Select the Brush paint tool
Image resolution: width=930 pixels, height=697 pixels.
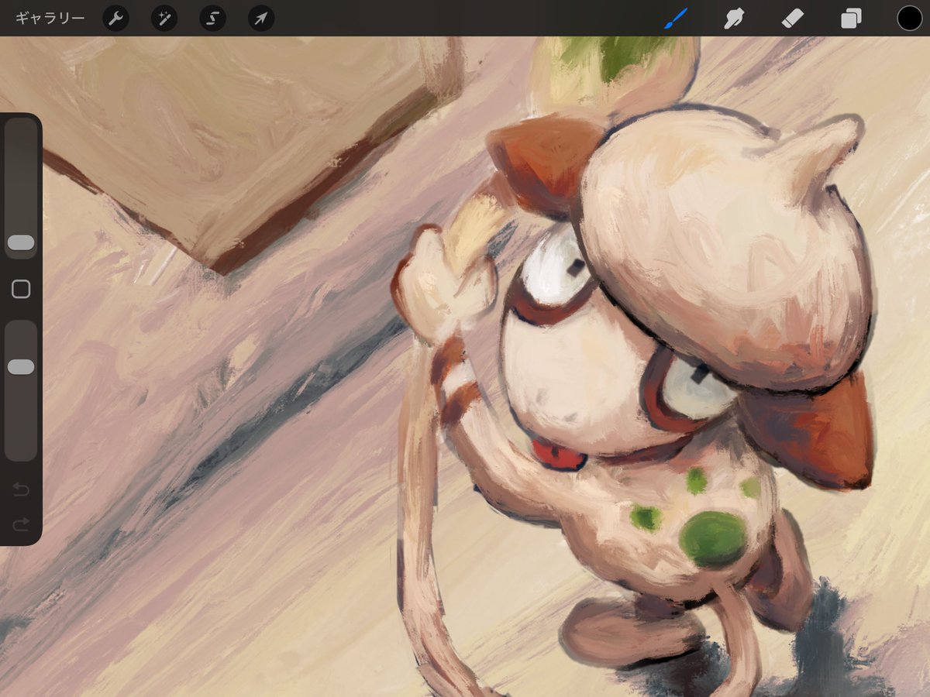[676, 18]
